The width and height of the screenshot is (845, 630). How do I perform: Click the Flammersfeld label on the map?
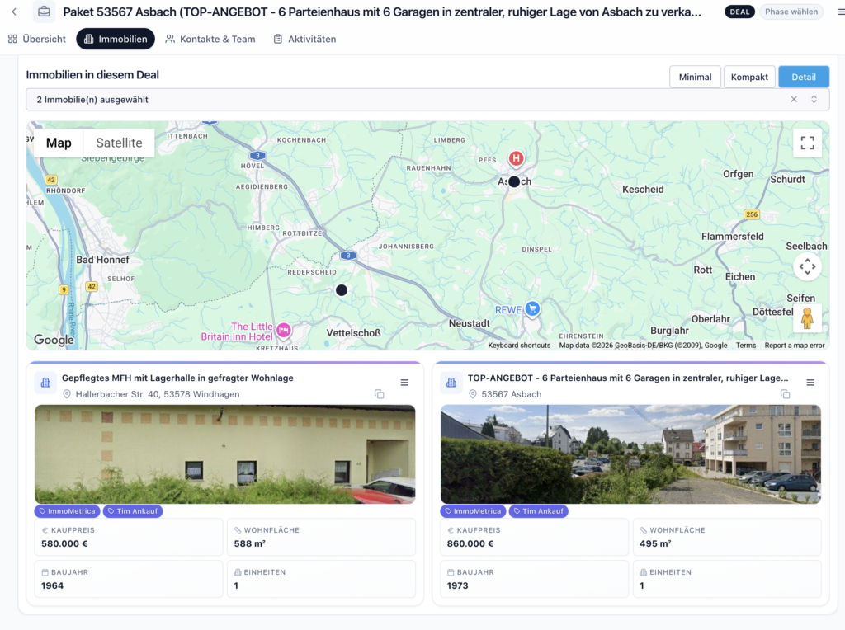pos(733,236)
